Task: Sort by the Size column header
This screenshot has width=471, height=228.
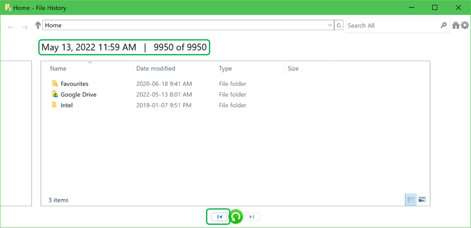Action: tap(293, 69)
